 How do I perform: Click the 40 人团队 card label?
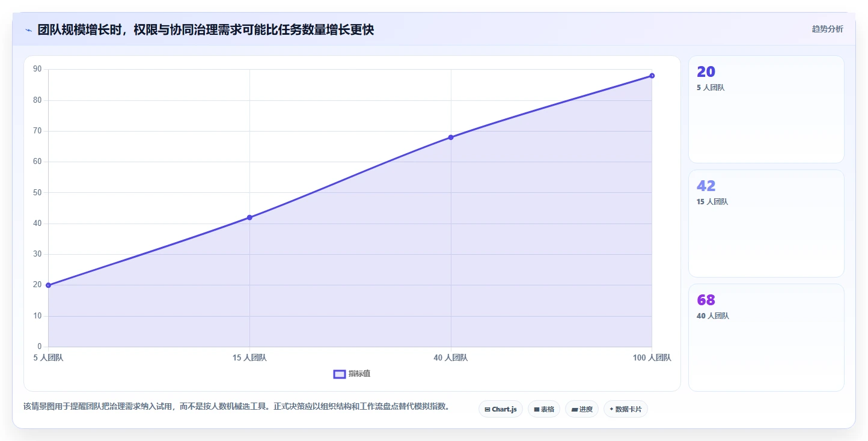712,316
